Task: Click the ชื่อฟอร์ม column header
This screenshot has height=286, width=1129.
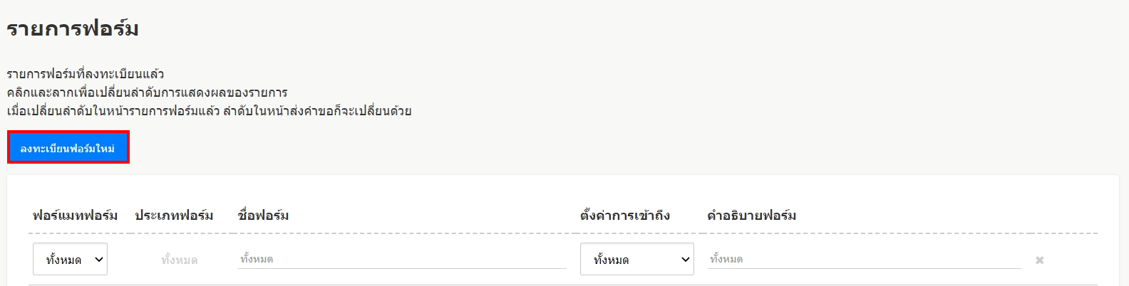Action: pyautogui.click(x=263, y=215)
